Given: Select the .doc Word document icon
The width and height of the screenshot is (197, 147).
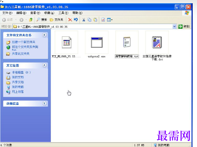Looking at the screenshot, I should pyautogui.click(x=157, y=42).
